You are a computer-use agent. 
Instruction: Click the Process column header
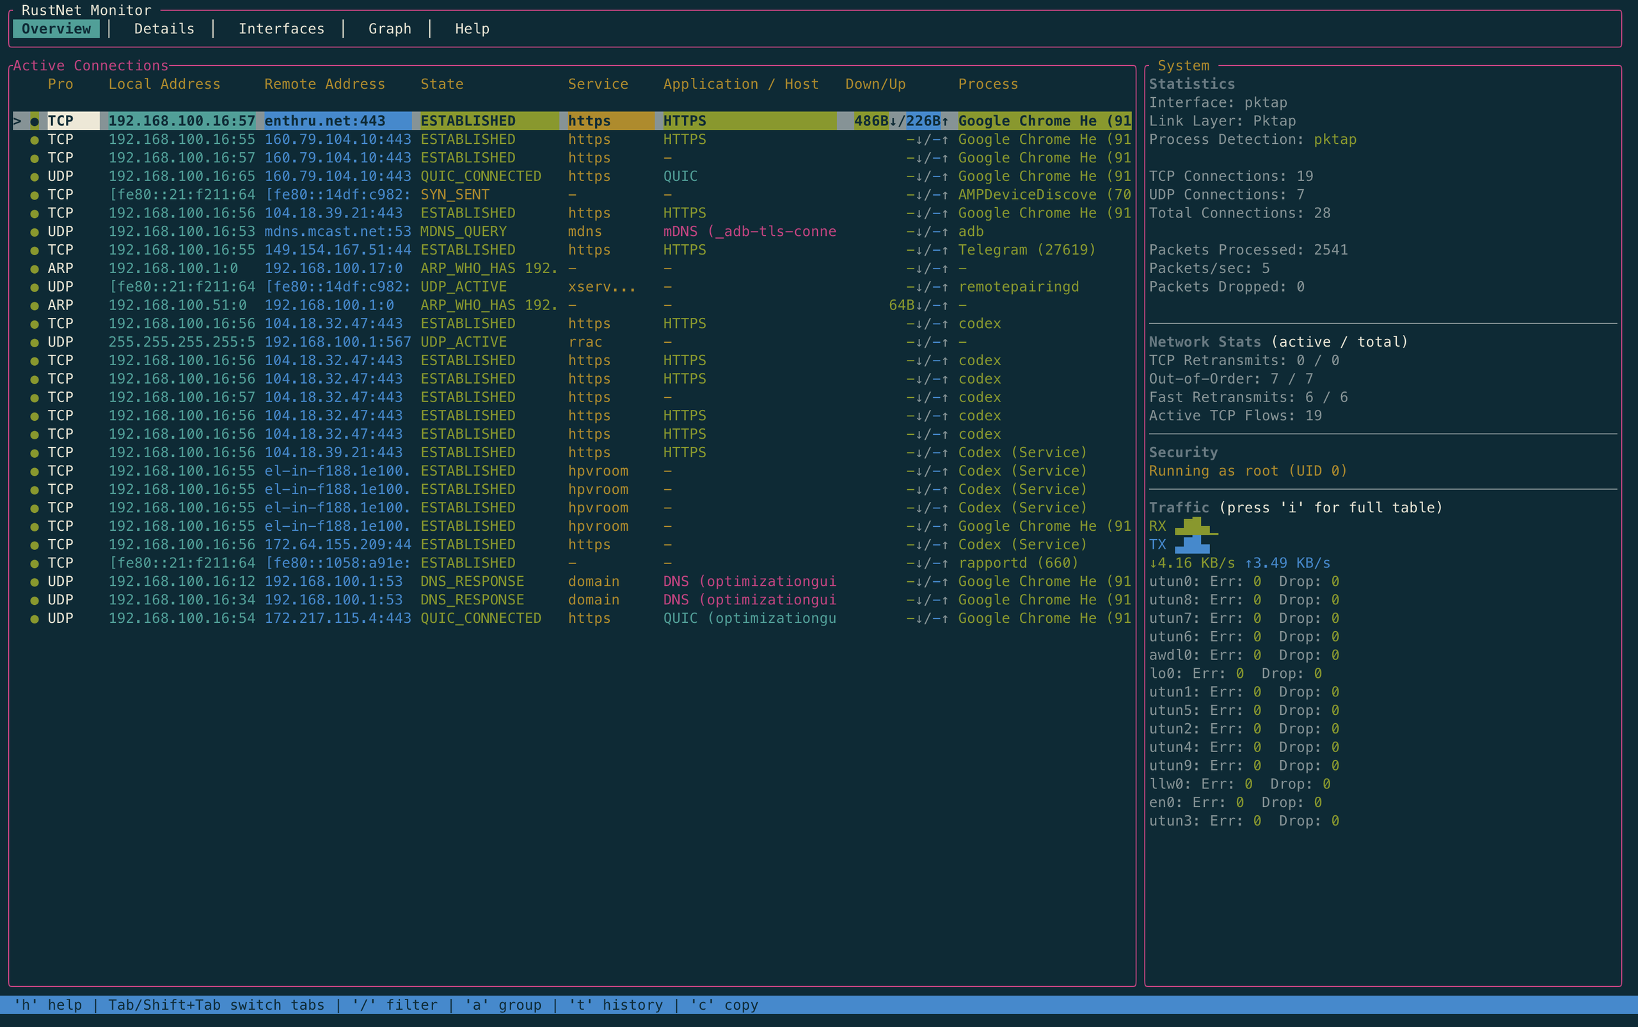[x=988, y=84]
